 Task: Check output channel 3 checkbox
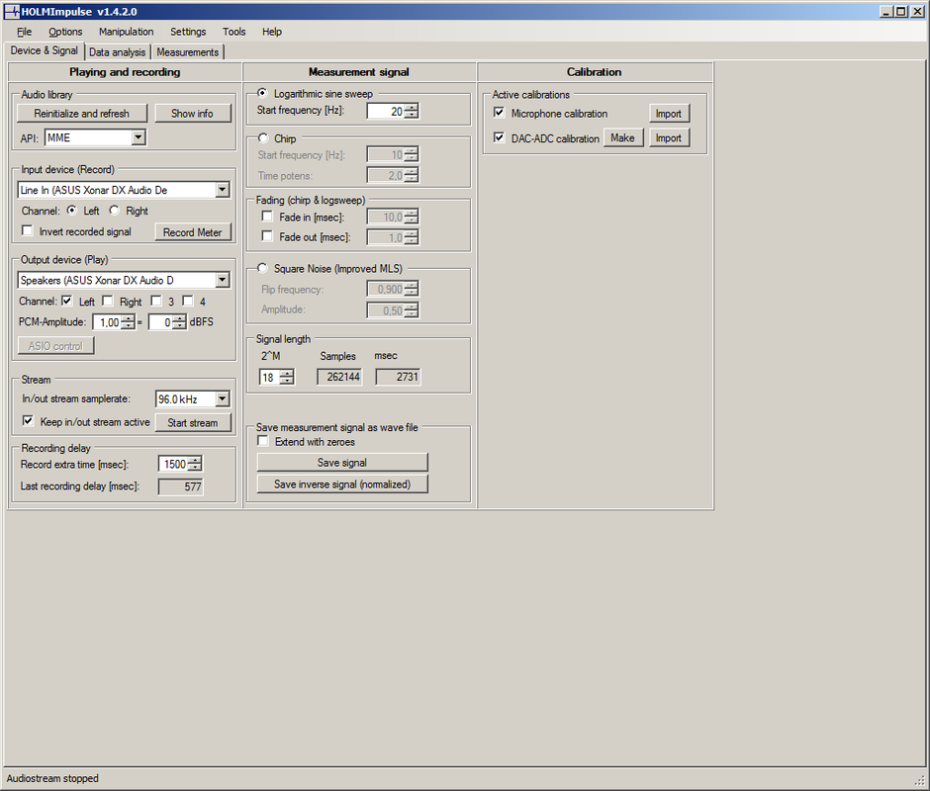[x=156, y=301]
